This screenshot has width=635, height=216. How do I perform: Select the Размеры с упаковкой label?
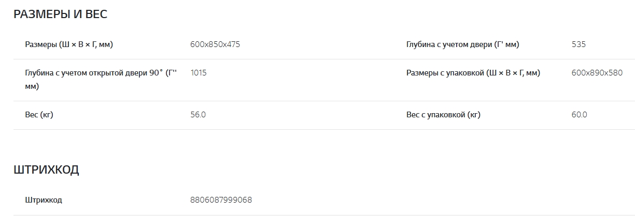pos(473,73)
